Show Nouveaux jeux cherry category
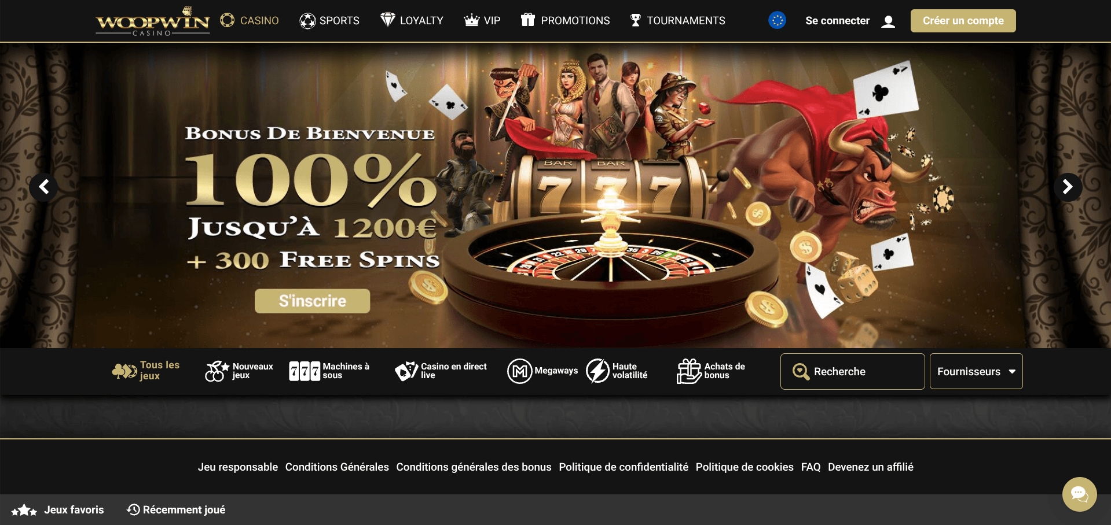The width and height of the screenshot is (1111, 525). [x=217, y=371]
